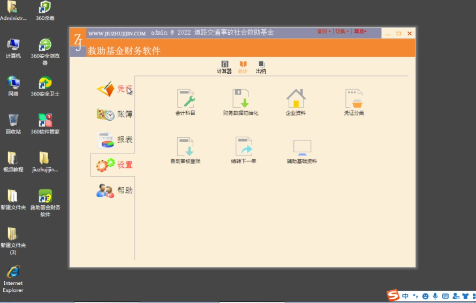The image size is (476, 303).
Task: Open the 计算器 calculator tool
Action: (224, 67)
